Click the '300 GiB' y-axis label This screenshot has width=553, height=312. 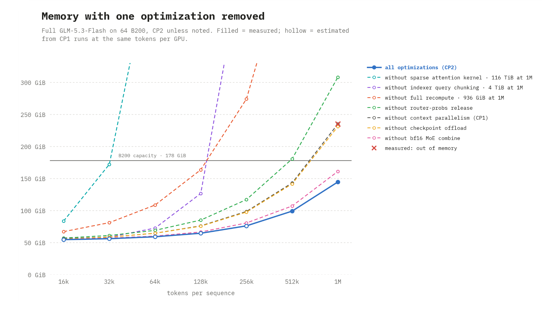click(x=33, y=83)
